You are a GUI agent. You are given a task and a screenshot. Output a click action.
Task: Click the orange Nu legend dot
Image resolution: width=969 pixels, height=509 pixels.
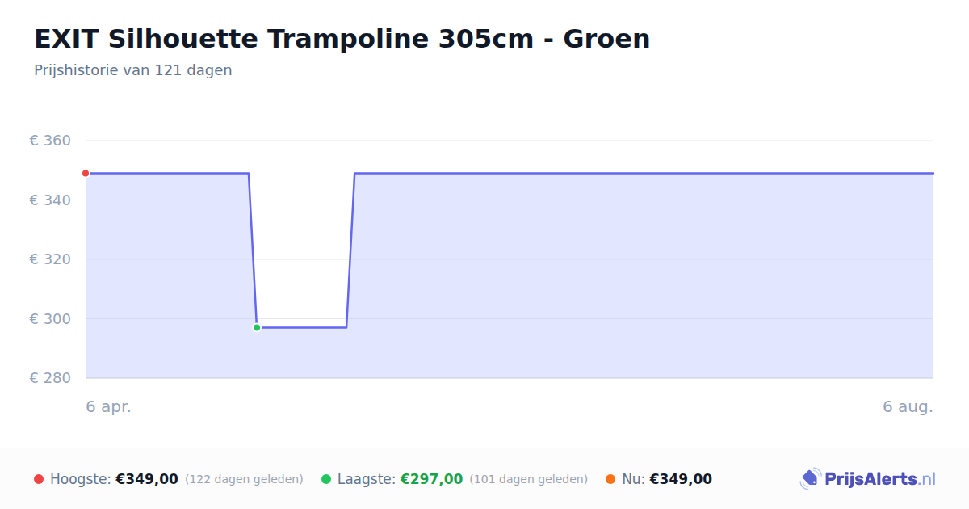tap(610, 479)
